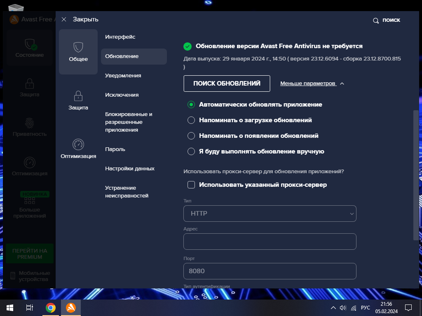Open Мобильные устройства in Avast sidebar

30,276
